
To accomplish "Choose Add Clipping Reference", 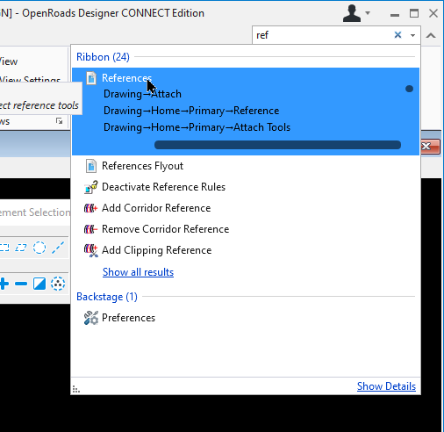I will click(156, 250).
